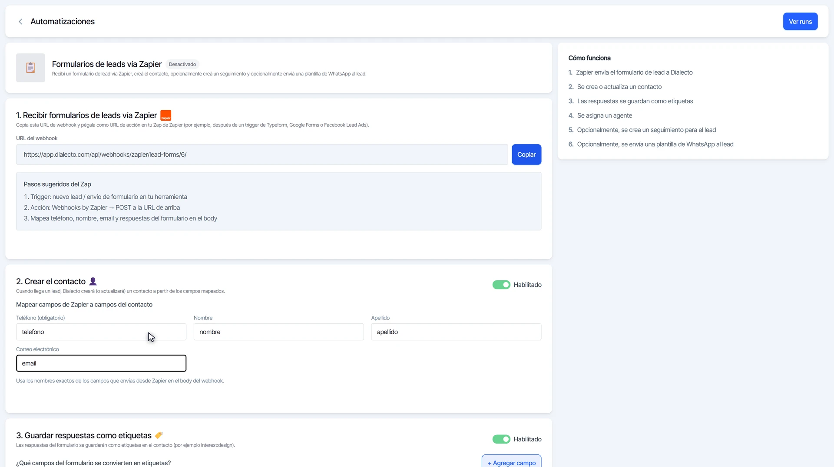Click '¿Qué campos del formulario se convierten en etiquetas?'
Image resolution: width=834 pixels, height=467 pixels.
coord(93,463)
